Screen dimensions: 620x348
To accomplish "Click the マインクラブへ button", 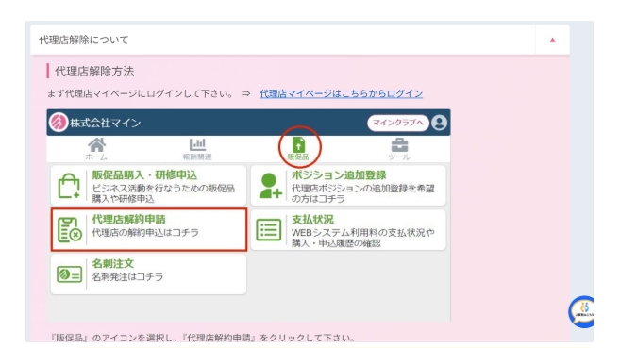I will pyautogui.click(x=398, y=123).
